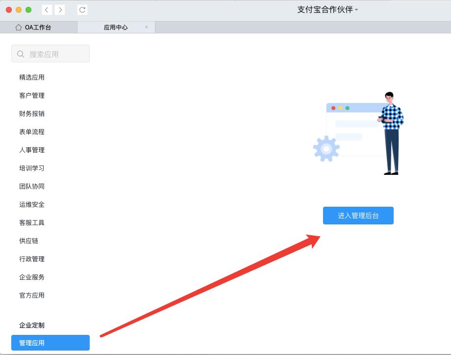Select the 运维安全 category
Screen dimensions: 451x355
pyautogui.click(x=31, y=204)
